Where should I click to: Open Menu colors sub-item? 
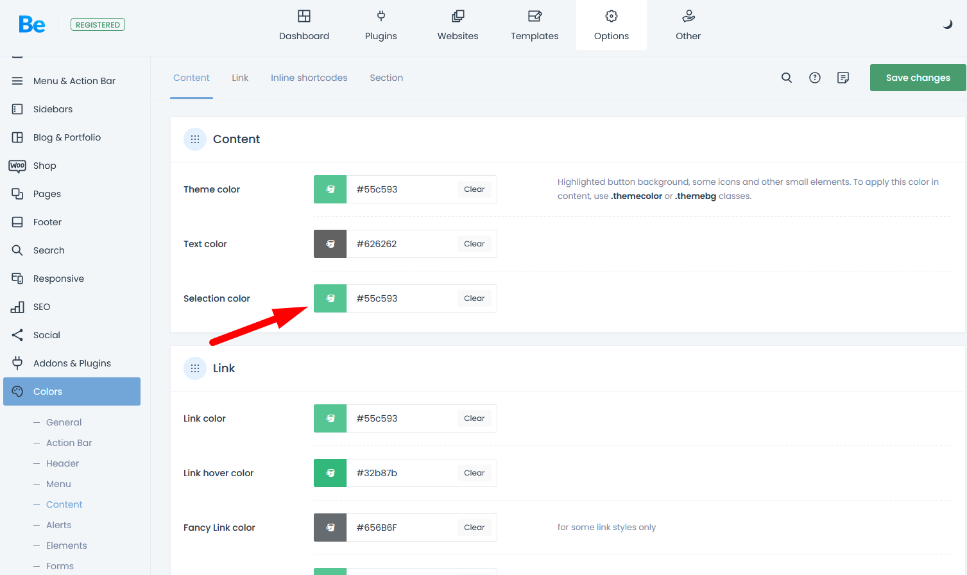58,484
